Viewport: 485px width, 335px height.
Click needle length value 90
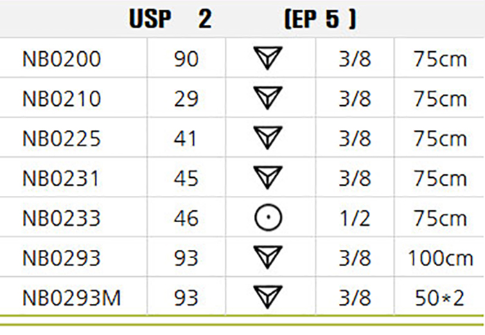(x=186, y=59)
